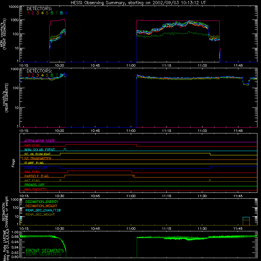This screenshot has height=261, width=261.
Task: Click the 0.94 tick on livetime axis
Action: (15, 247)
